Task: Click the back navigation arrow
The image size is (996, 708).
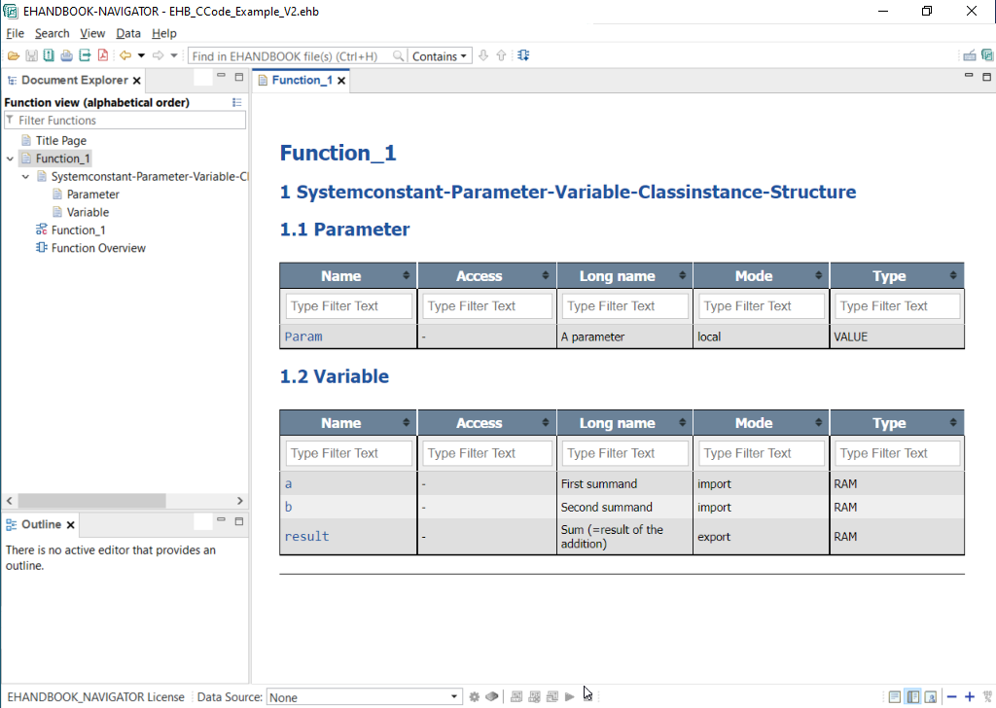Action: coord(124,56)
